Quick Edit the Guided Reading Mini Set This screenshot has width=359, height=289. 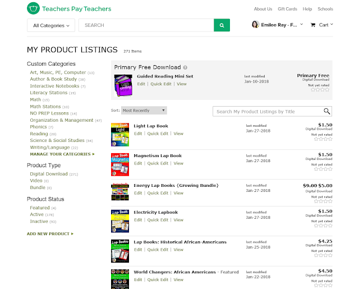(161, 84)
